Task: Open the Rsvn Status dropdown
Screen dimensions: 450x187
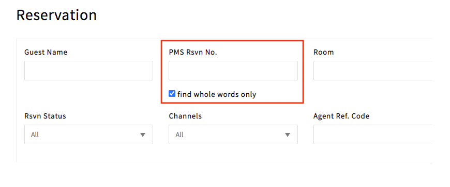Action: [88, 134]
